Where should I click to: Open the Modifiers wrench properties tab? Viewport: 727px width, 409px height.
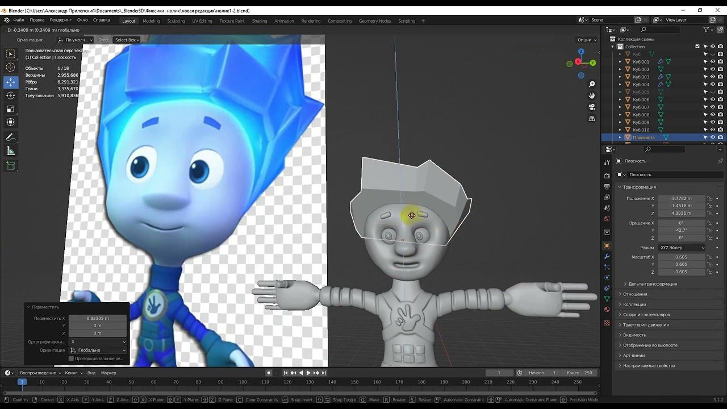tap(607, 257)
